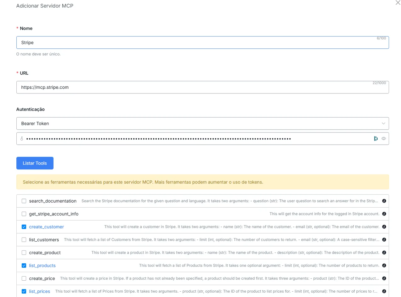Click the info icon for search_documentation
This screenshot has height=297, width=401.
(x=384, y=201)
